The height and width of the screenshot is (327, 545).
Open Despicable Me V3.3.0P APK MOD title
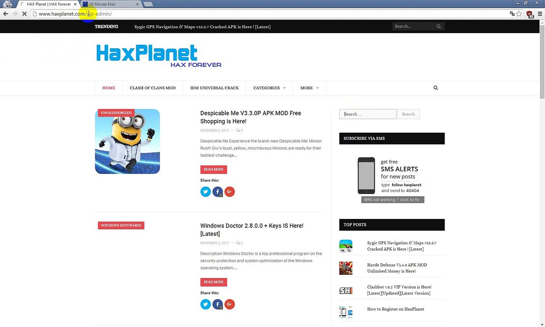click(251, 117)
